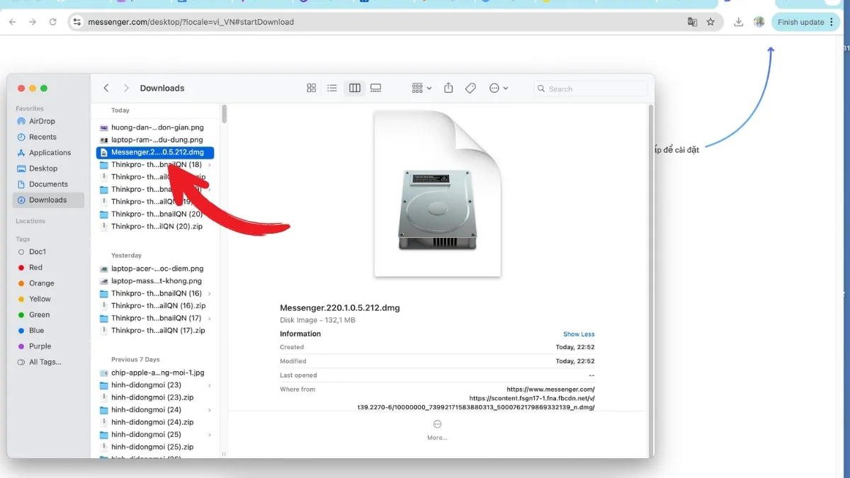Select Applications in Finder sidebar
Viewport: 850px width, 478px height.
click(50, 153)
